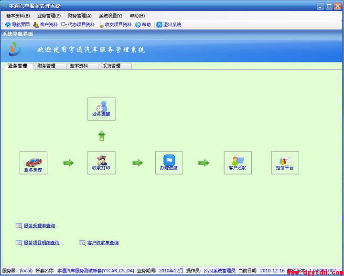The width and height of the screenshot is (344, 276).
Task: Click current date 2010-12-16 in status bar
Action: [x=272, y=271]
